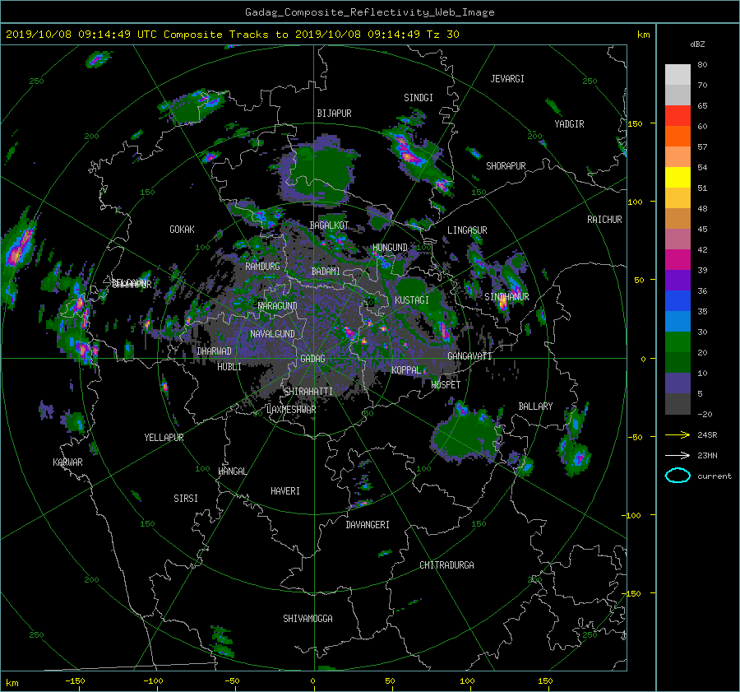Image resolution: width=740 pixels, height=692 pixels.
Task: Click the DHARWAD city label
Action: tap(214, 351)
